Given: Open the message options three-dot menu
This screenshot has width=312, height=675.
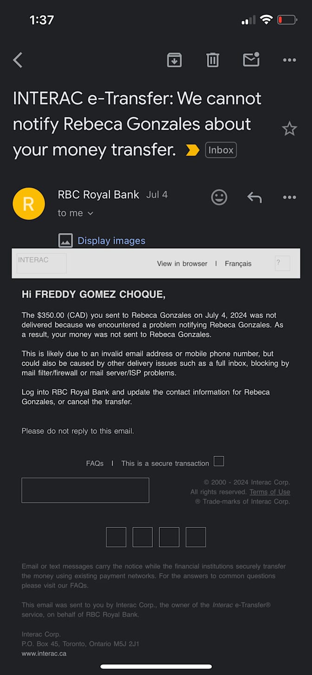Looking at the screenshot, I should click(289, 197).
